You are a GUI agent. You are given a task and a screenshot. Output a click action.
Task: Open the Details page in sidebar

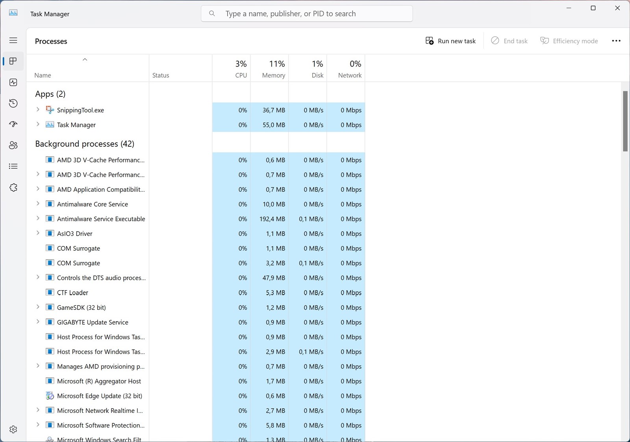pyautogui.click(x=13, y=166)
